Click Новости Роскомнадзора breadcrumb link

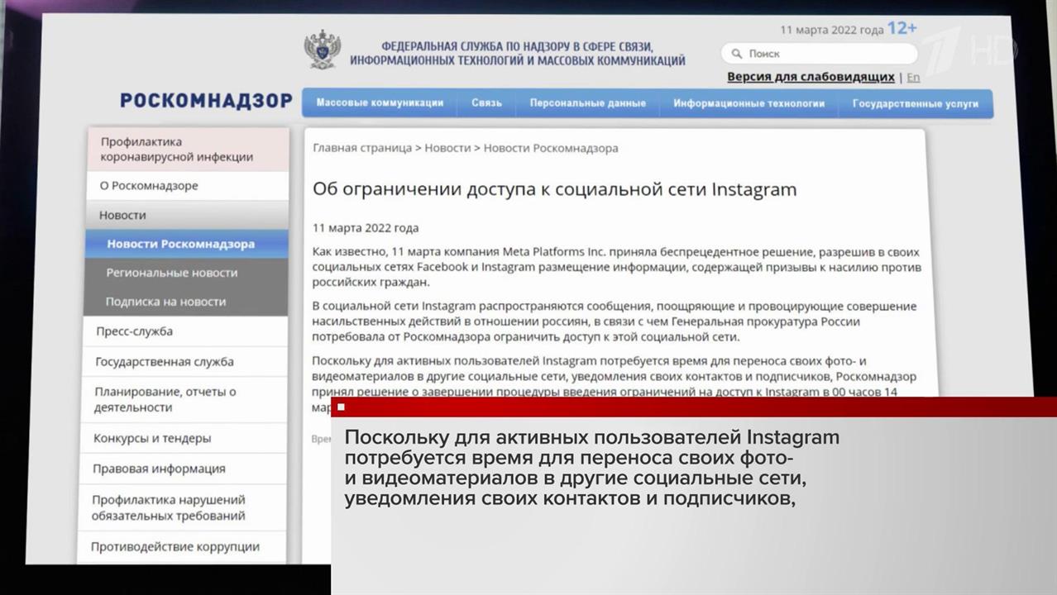pyautogui.click(x=551, y=148)
